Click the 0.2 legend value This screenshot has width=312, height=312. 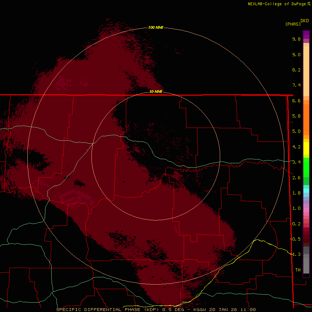tap(296, 224)
